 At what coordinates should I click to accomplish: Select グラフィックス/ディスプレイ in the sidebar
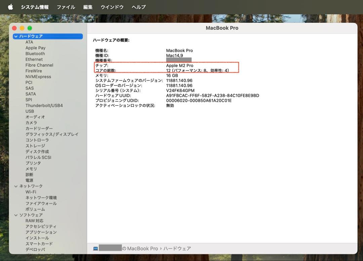52,134
